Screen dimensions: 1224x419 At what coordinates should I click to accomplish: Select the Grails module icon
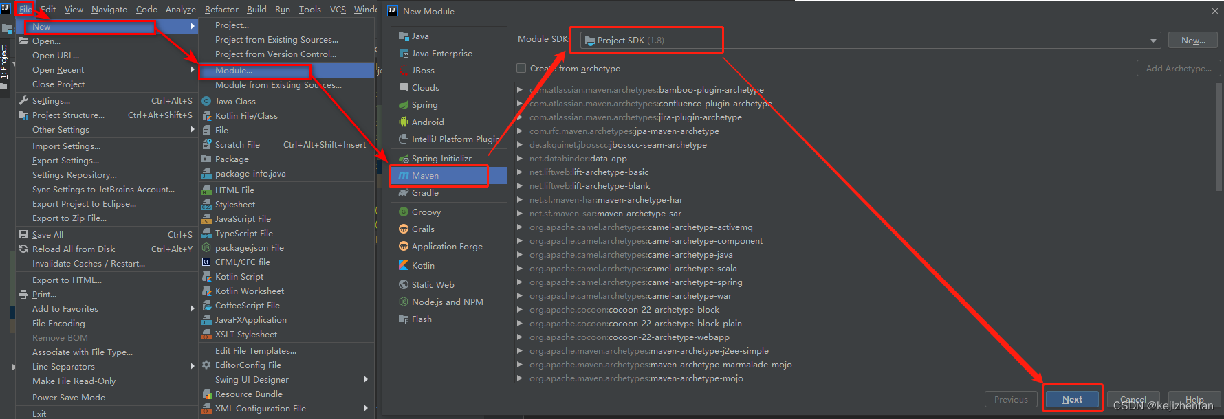pyautogui.click(x=404, y=229)
